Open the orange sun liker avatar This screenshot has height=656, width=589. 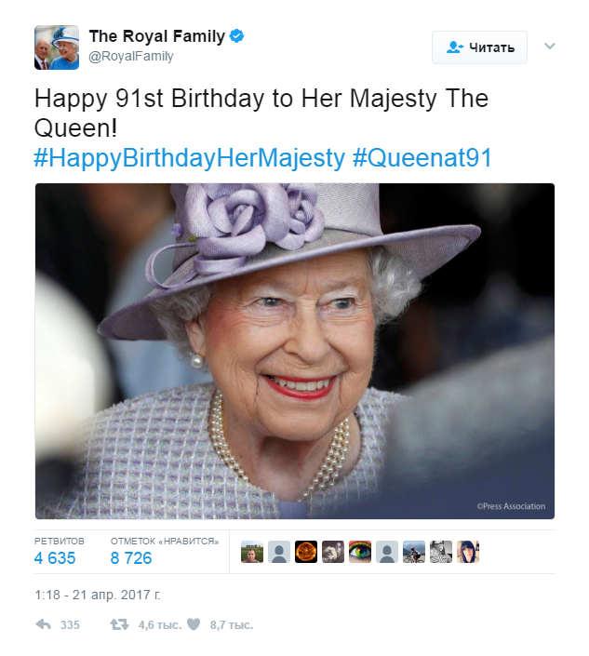(x=306, y=552)
